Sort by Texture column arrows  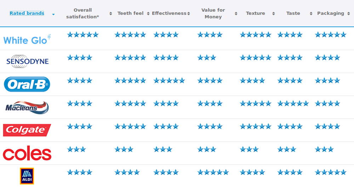[x=273, y=13]
